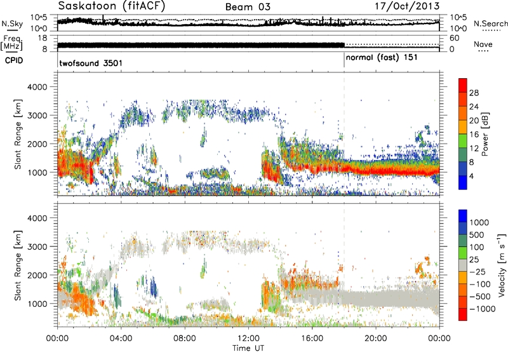Click the 'Nave' legend label
Image resolution: width=508 pixels, height=352 pixels.
(483, 44)
